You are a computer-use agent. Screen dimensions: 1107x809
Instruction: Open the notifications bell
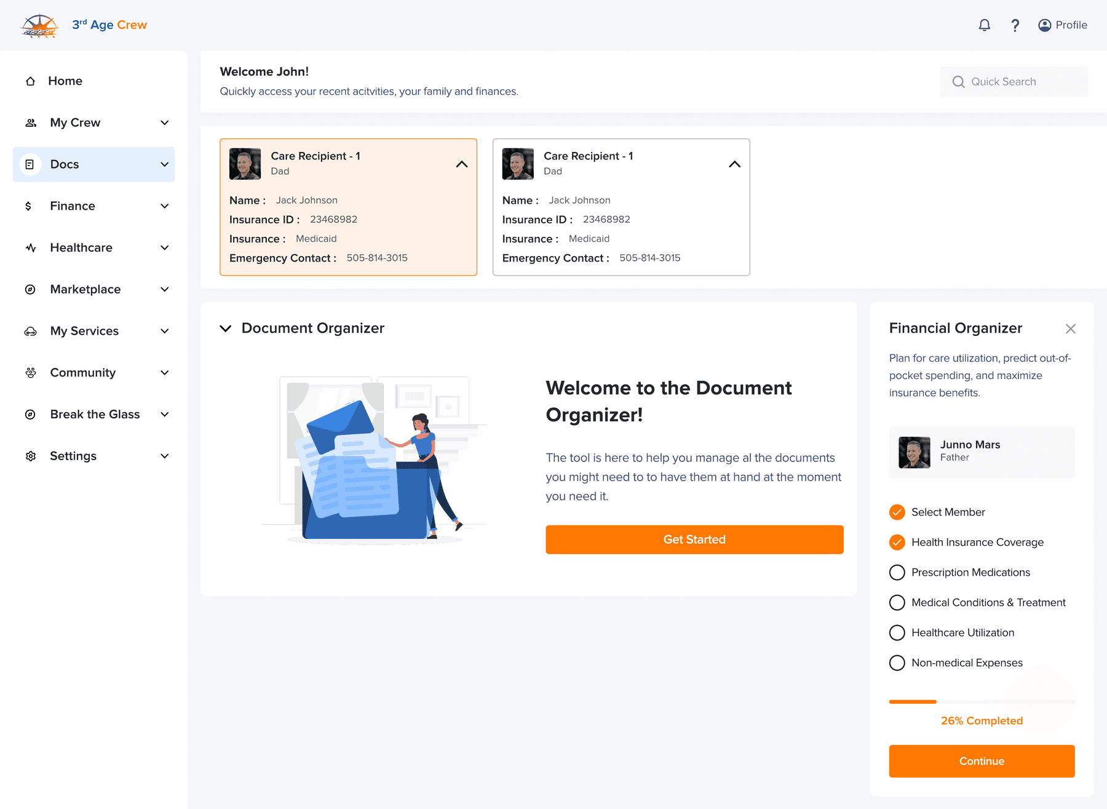[985, 25]
